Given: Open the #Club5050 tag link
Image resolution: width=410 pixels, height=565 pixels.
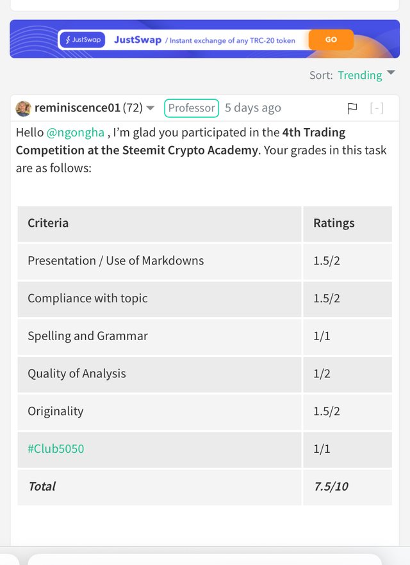Looking at the screenshot, I should tap(56, 448).
